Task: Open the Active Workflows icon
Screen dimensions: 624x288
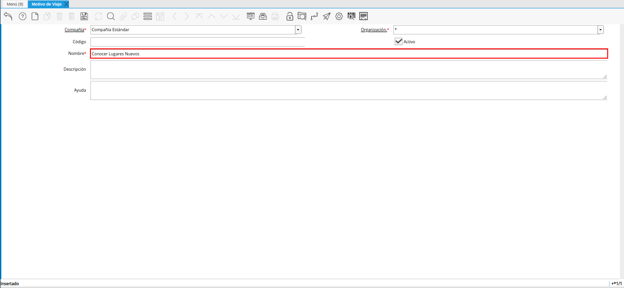Action: pos(314,16)
